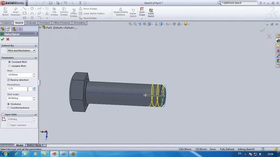Select the Arc sketch tool
The width and height of the screenshot is (280, 157).
pos(32,14)
